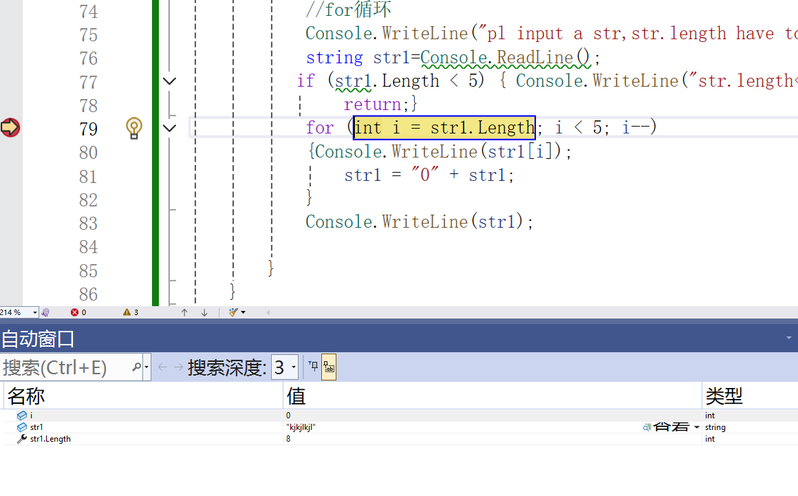Click the string type cell
This screenshot has height=496, width=798.
[x=715, y=427]
